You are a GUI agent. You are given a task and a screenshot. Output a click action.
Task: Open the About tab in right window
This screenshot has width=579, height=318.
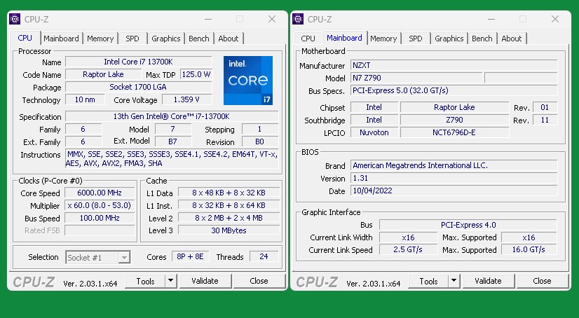pyautogui.click(x=512, y=39)
